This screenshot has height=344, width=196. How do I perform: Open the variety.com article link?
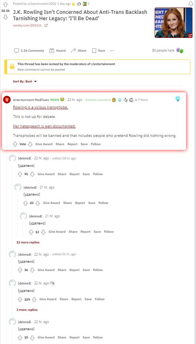(x=30, y=26)
